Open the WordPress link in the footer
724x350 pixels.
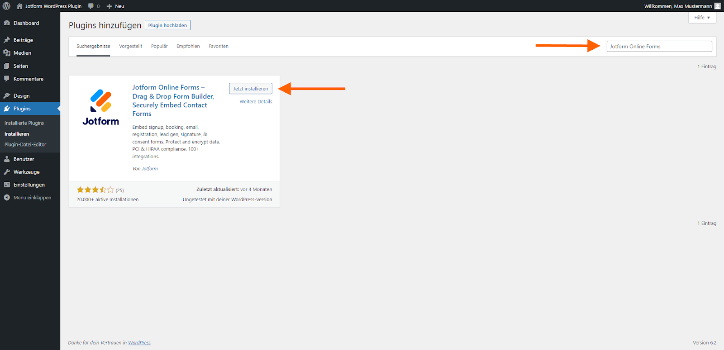coord(139,343)
